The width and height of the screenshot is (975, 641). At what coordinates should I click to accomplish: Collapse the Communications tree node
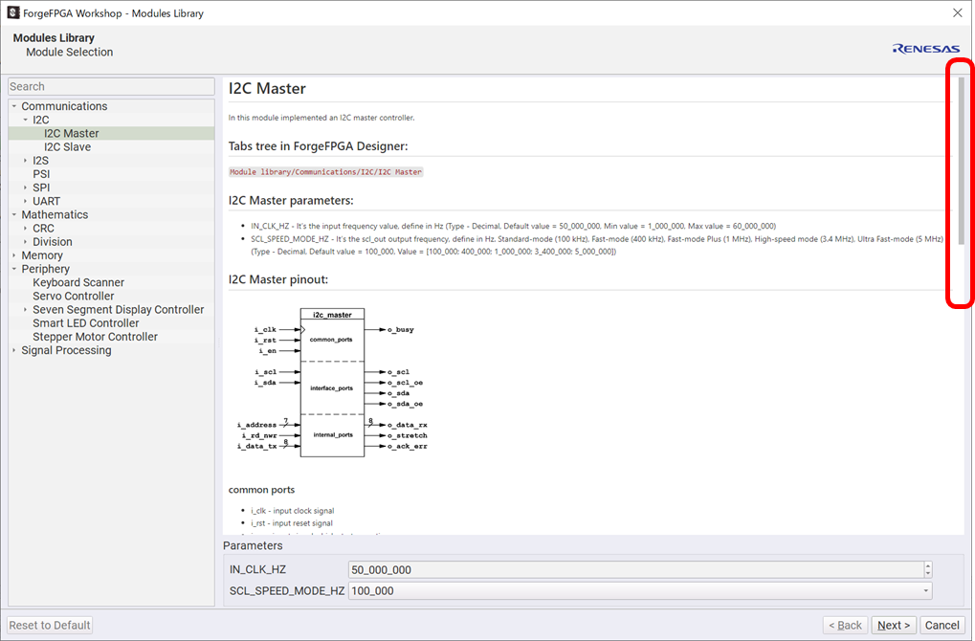pos(14,106)
